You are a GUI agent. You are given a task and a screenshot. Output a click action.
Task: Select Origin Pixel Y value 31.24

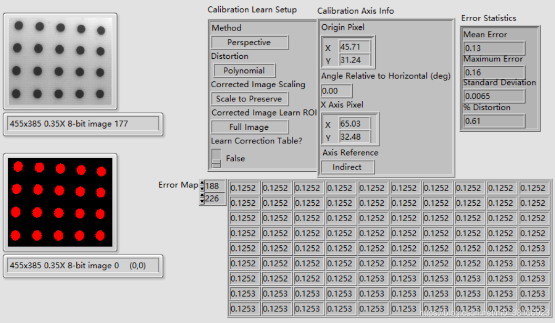tap(355, 60)
